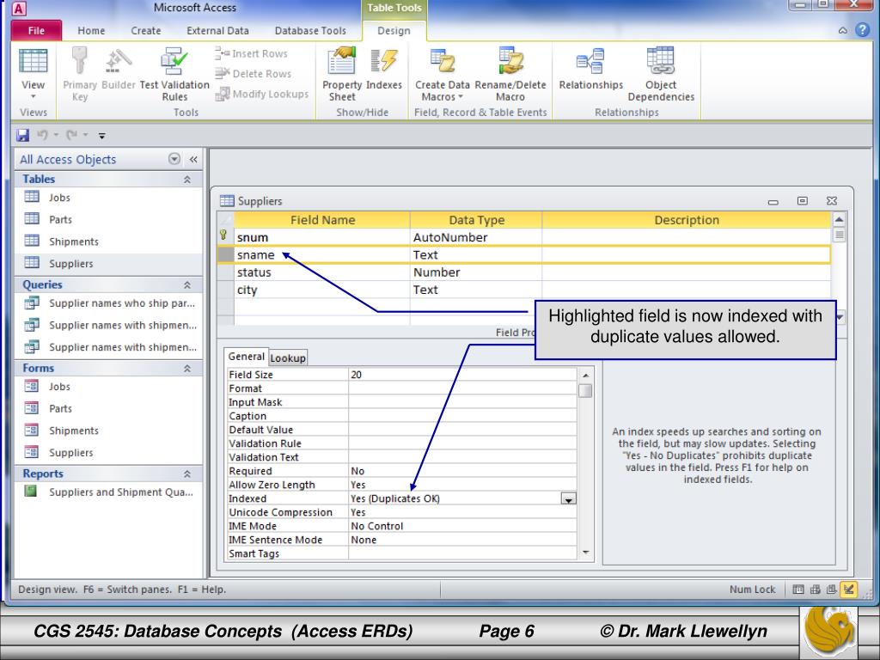Click the sname field name cell

tap(322, 254)
